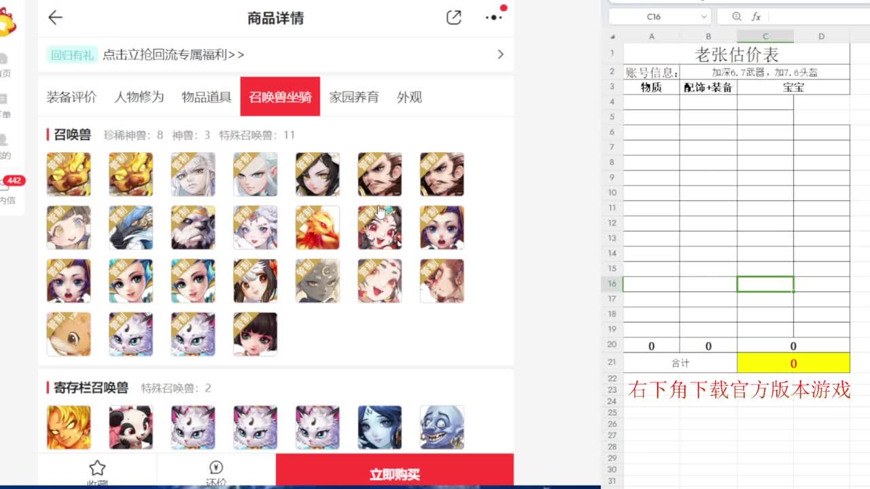Open the cell name box dropdown
The image size is (870, 489).
(703, 16)
